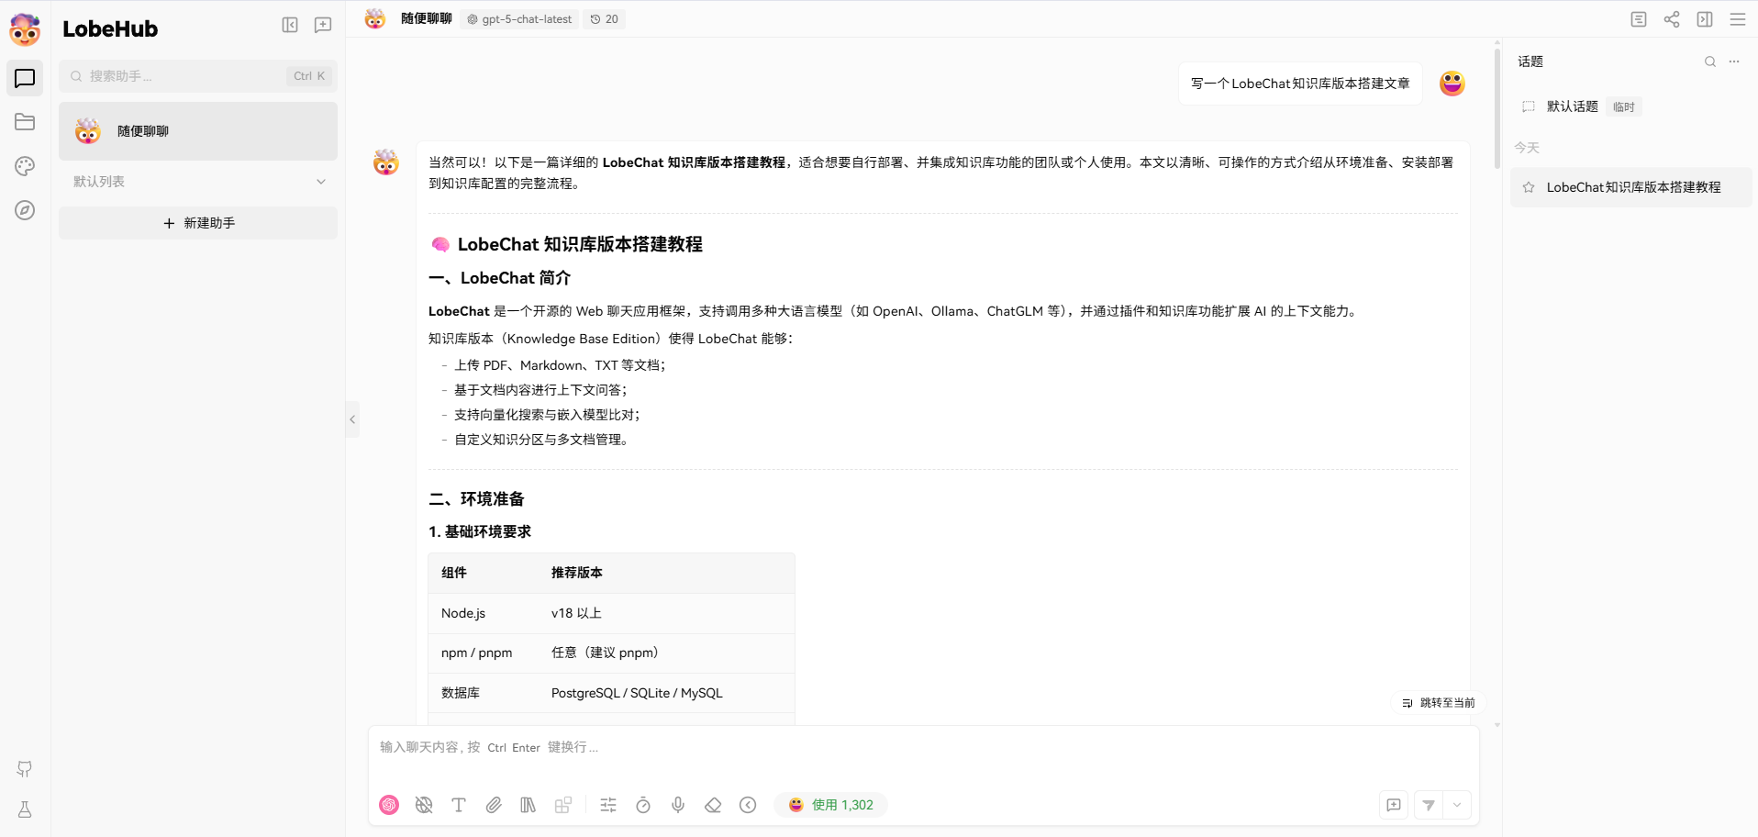Image resolution: width=1758 pixels, height=837 pixels.
Task: Toggle the text formatting T icon
Action: (459, 805)
